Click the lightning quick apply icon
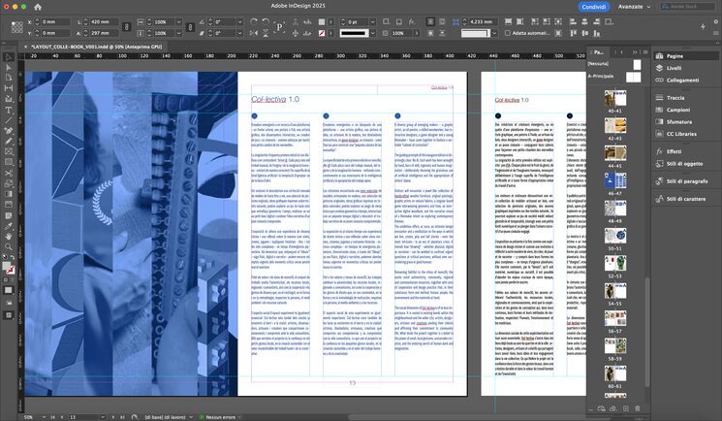722x421 pixels. click(x=703, y=27)
